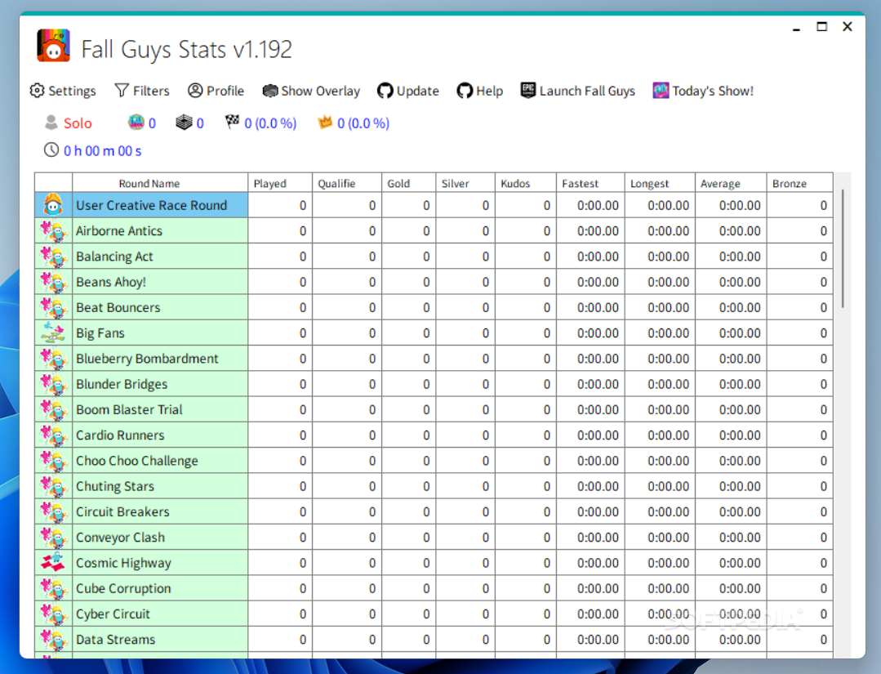The image size is (881, 674).
Task: Click Played value in Big Fans row
Action: tap(280, 333)
